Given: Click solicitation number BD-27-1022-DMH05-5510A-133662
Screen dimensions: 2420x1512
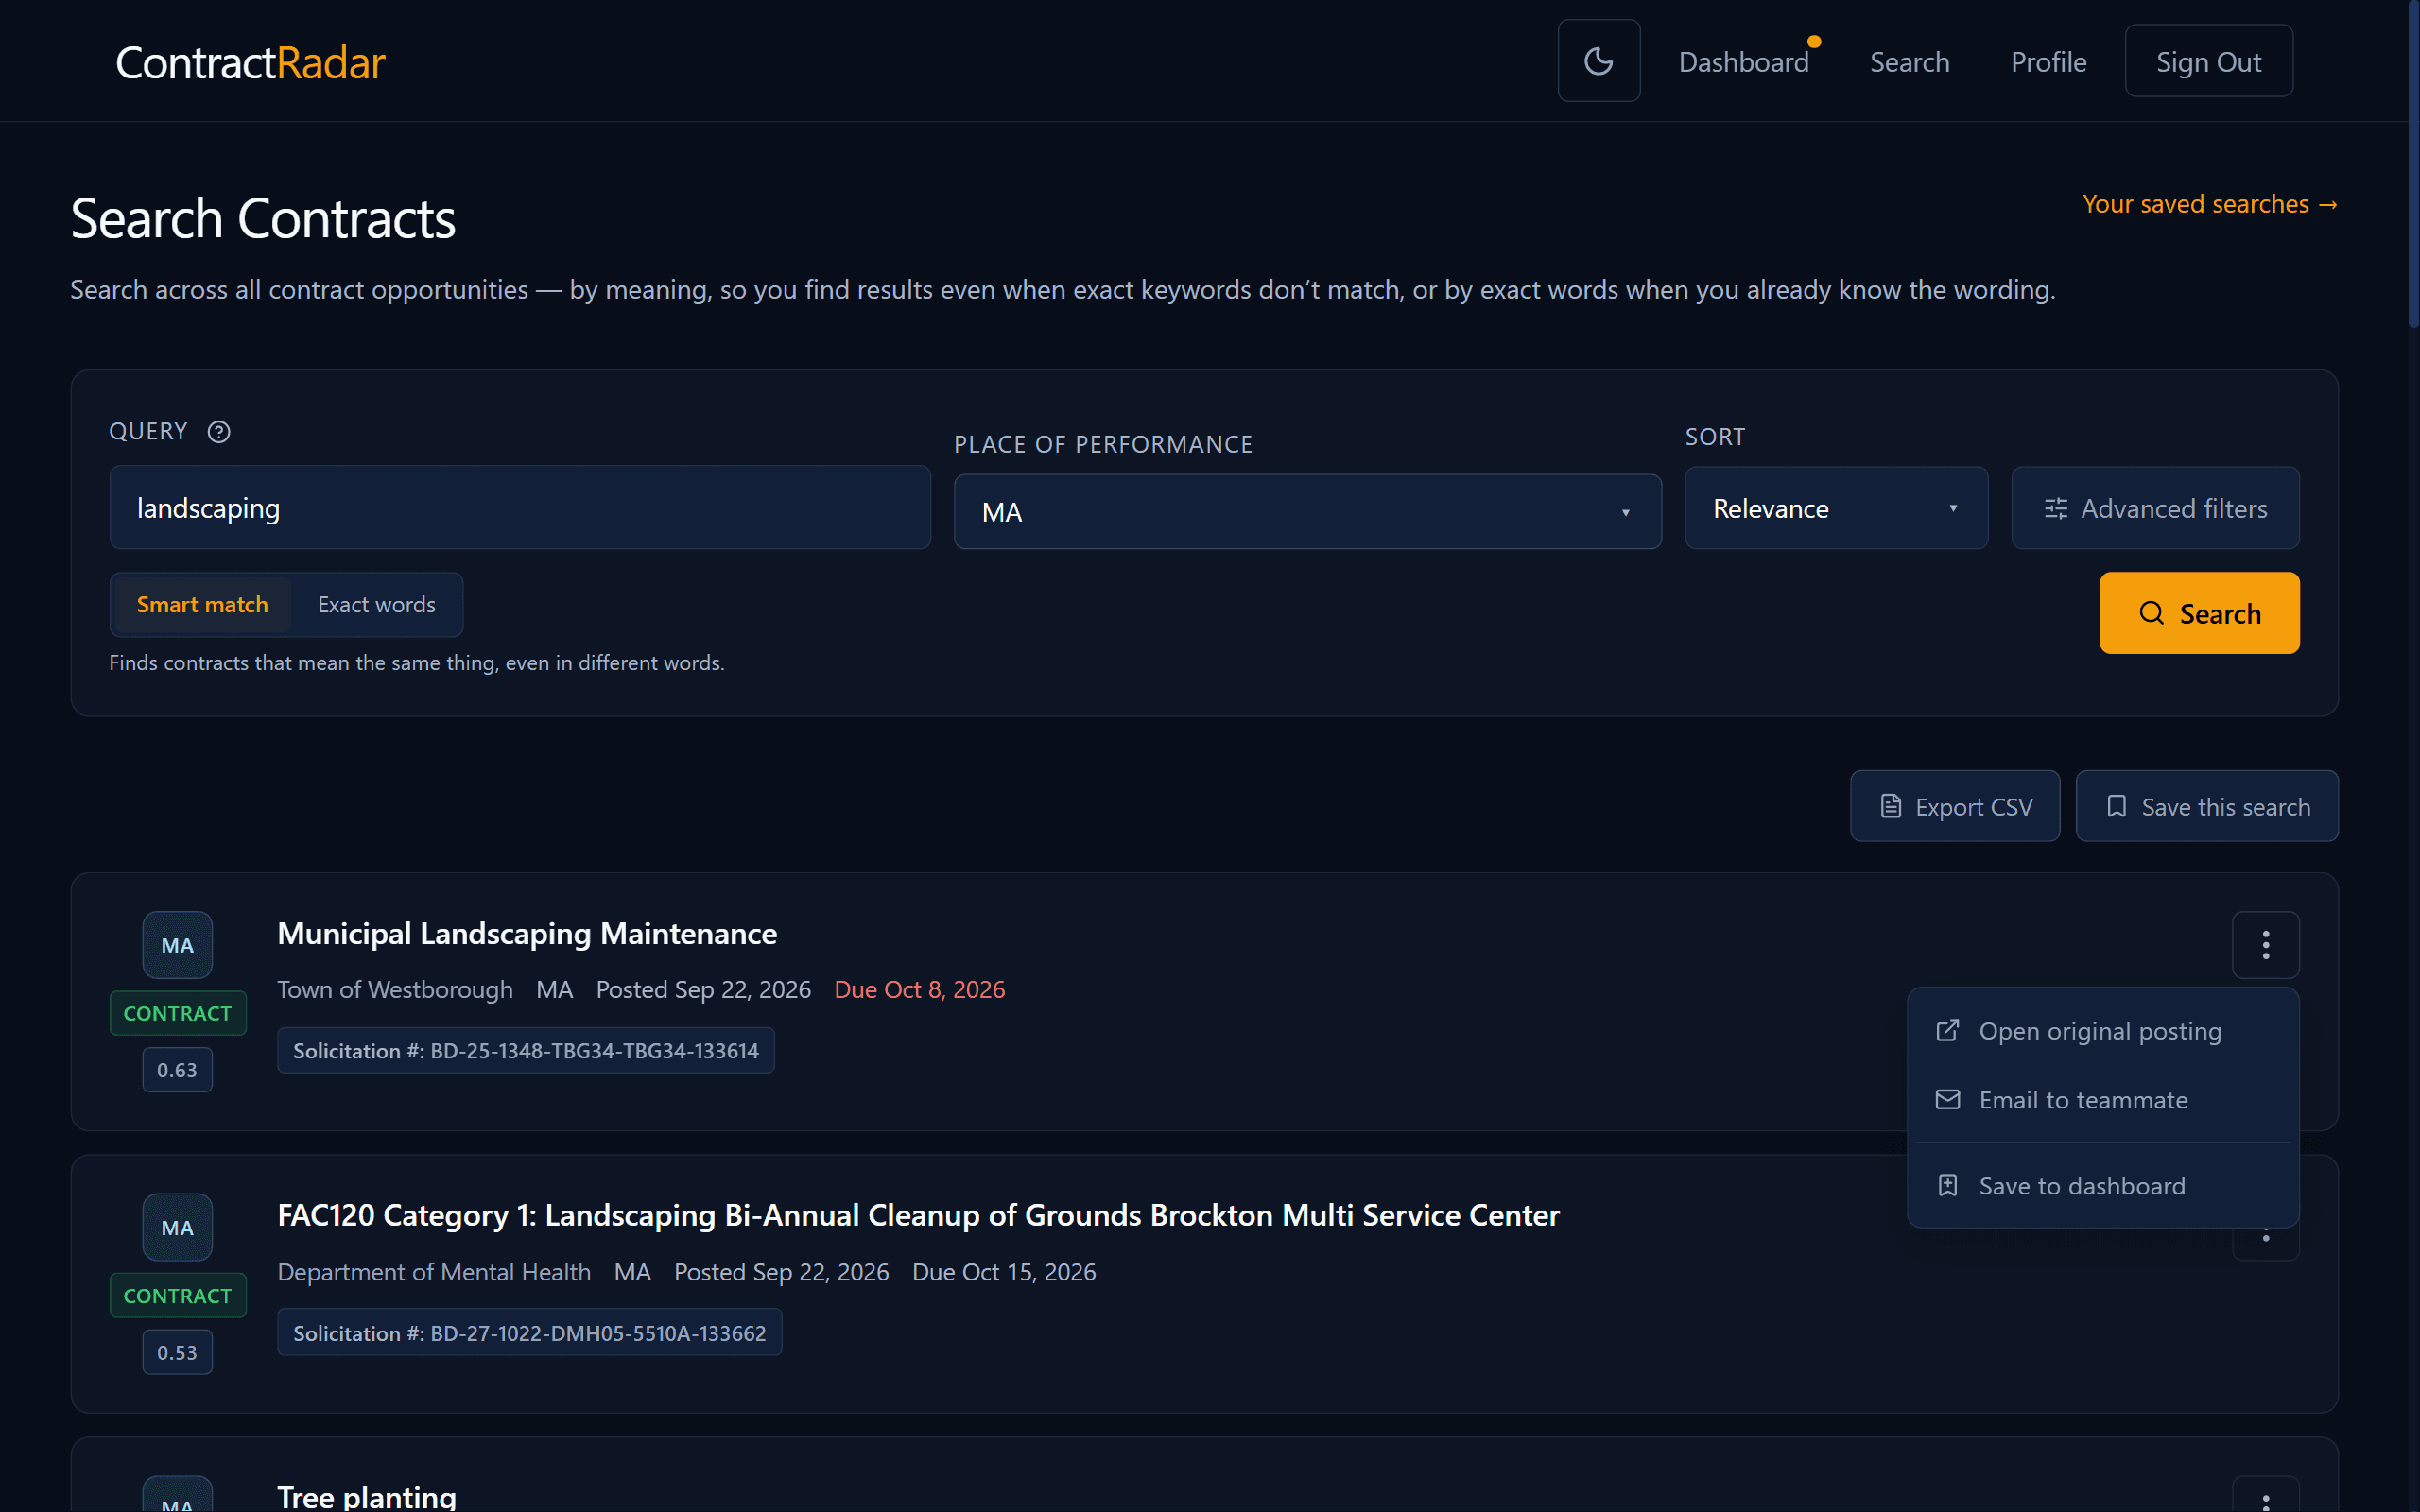Looking at the screenshot, I should (x=530, y=1333).
